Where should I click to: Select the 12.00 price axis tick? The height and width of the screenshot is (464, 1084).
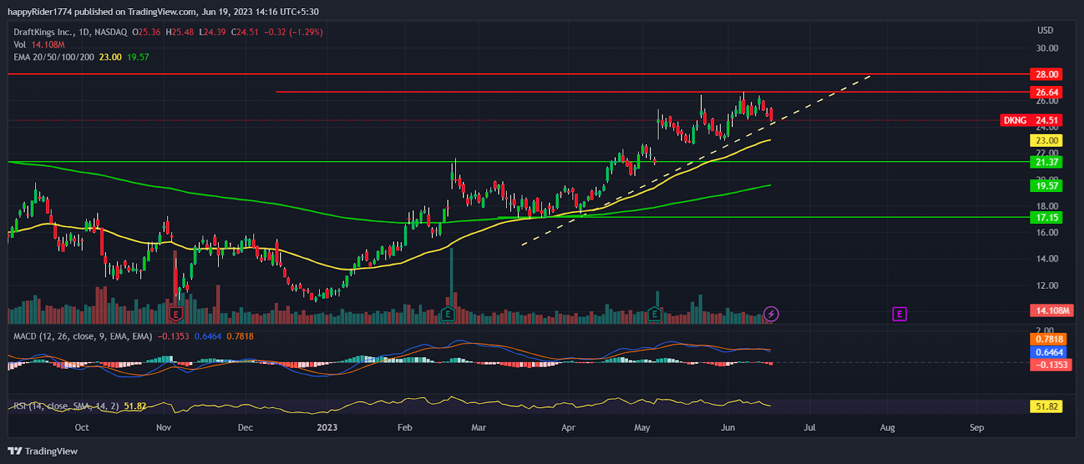(1047, 285)
